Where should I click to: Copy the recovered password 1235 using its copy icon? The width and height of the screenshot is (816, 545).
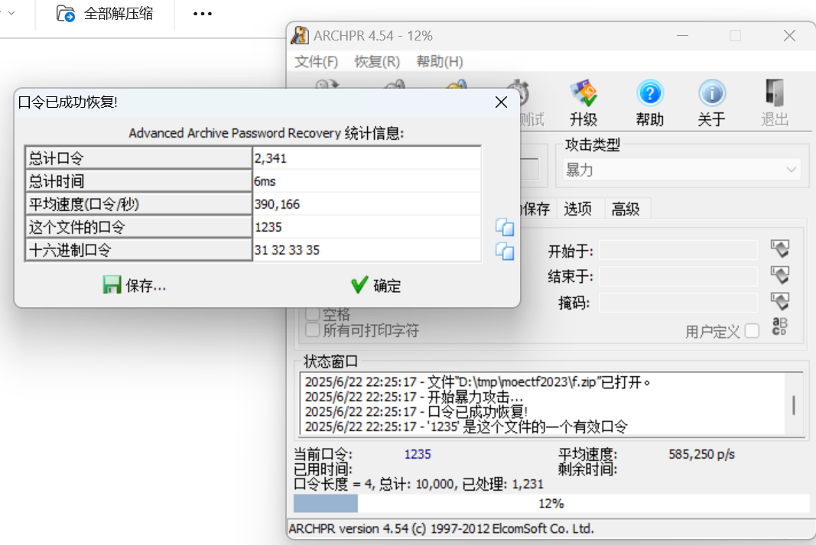(504, 227)
